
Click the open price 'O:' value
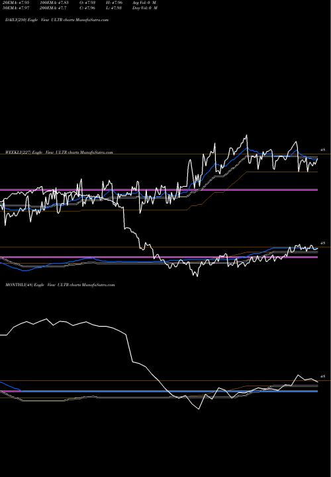coord(87,3)
